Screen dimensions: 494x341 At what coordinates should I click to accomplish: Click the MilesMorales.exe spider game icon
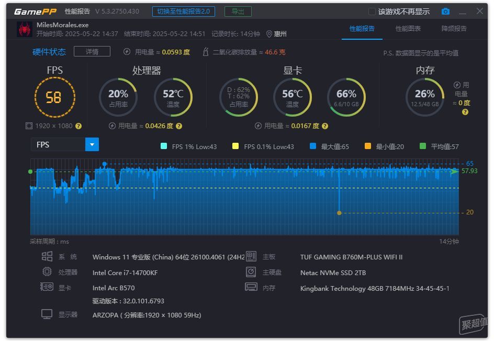point(25,29)
